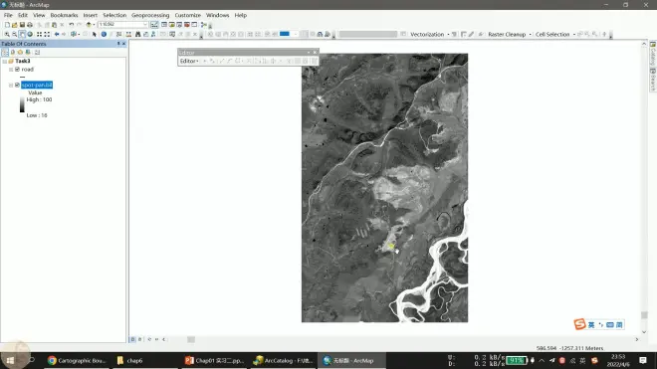The width and height of the screenshot is (657, 369).
Task: Switch TOC to List By Visibility
Action: pos(20,53)
